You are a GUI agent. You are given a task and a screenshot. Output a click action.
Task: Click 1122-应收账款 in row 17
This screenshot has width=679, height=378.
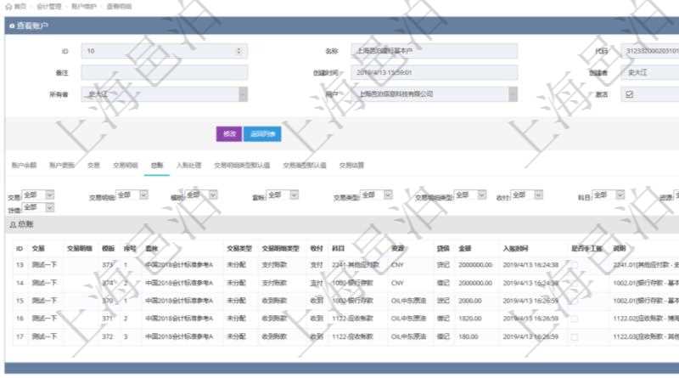click(352, 337)
